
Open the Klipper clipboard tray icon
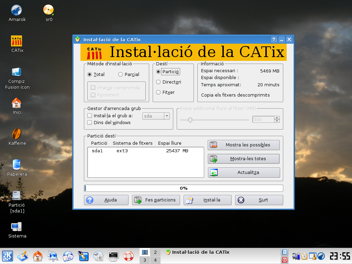point(305,256)
